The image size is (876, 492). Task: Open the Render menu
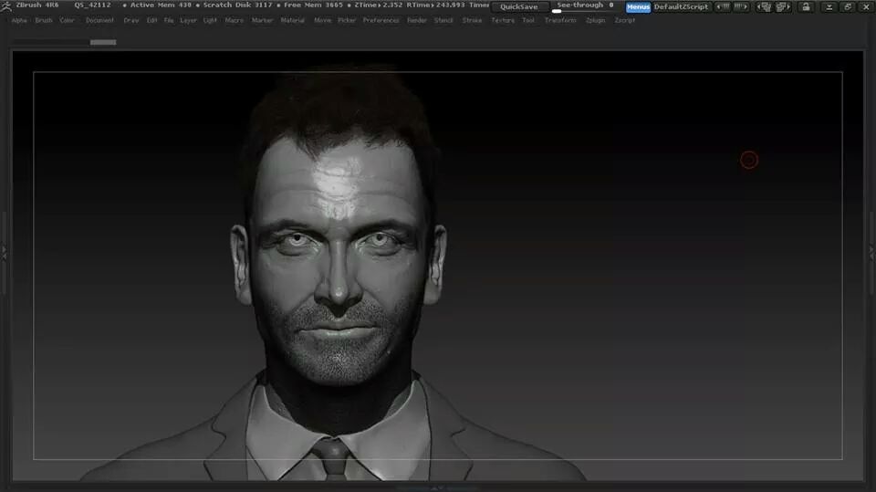point(417,20)
